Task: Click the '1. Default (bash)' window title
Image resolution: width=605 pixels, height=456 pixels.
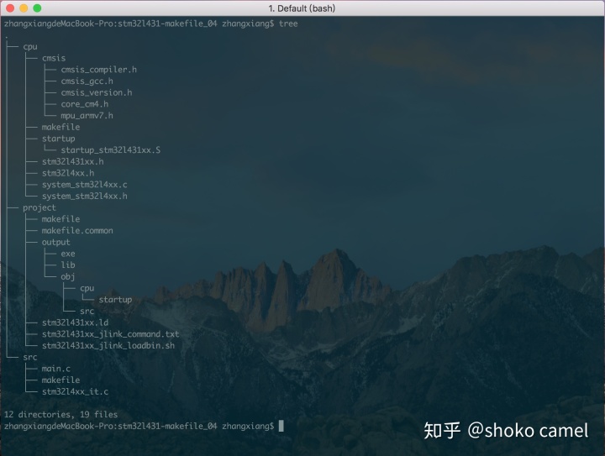Action: [x=302, y=8]
